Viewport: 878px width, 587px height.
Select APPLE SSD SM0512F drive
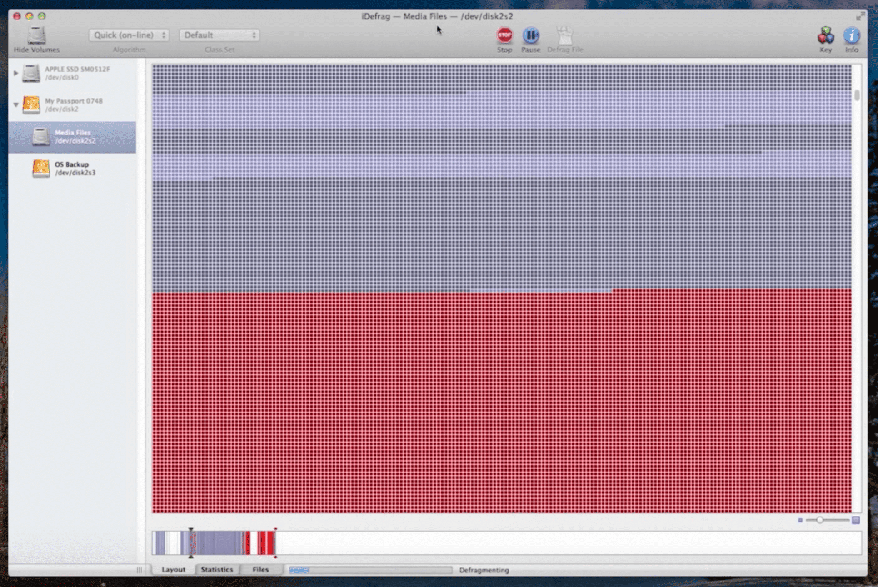point(76,73)
